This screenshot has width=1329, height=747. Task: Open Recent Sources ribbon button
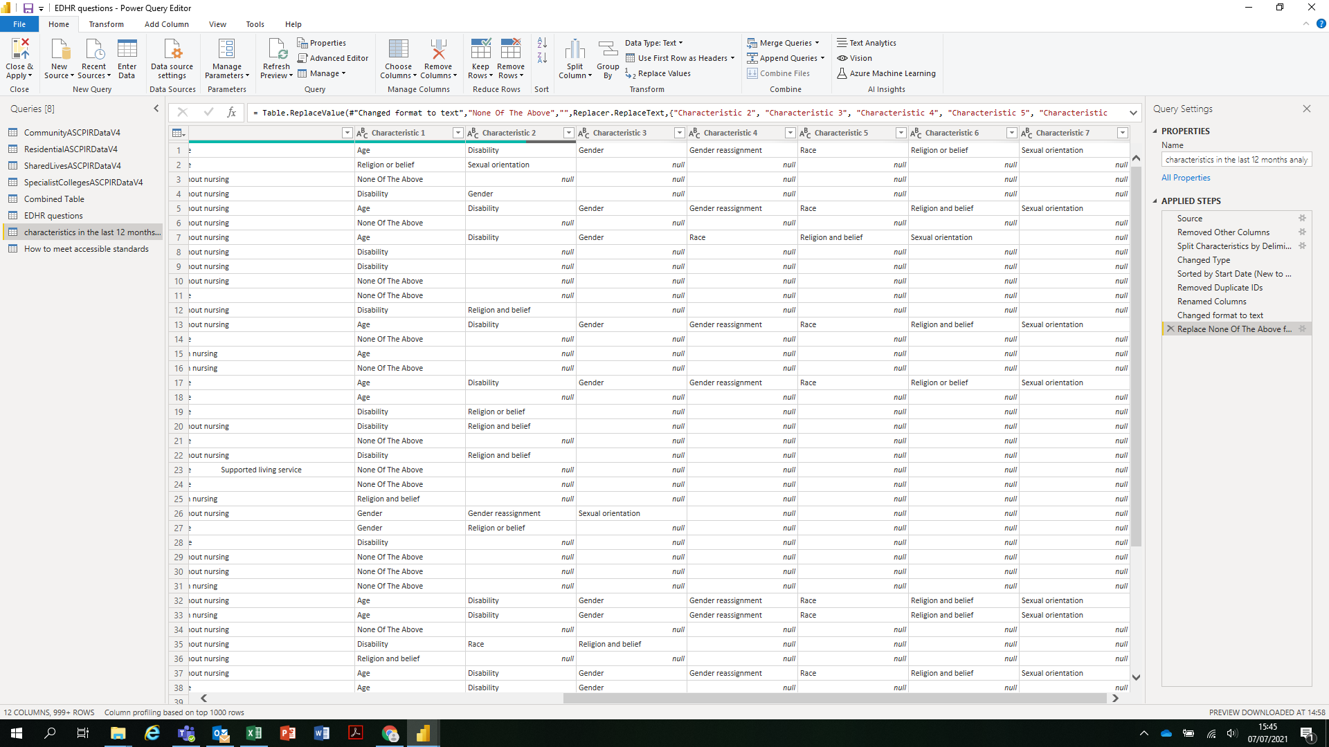pyautogui.click(x=94, y=59)
